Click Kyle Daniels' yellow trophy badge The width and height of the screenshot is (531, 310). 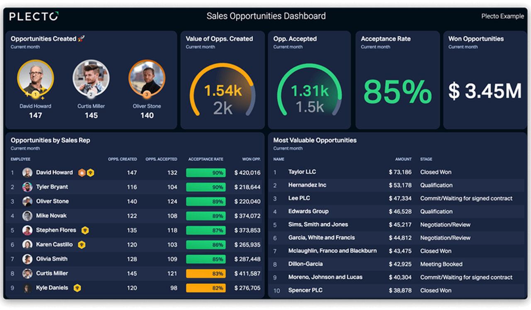[x=77, y=288]
